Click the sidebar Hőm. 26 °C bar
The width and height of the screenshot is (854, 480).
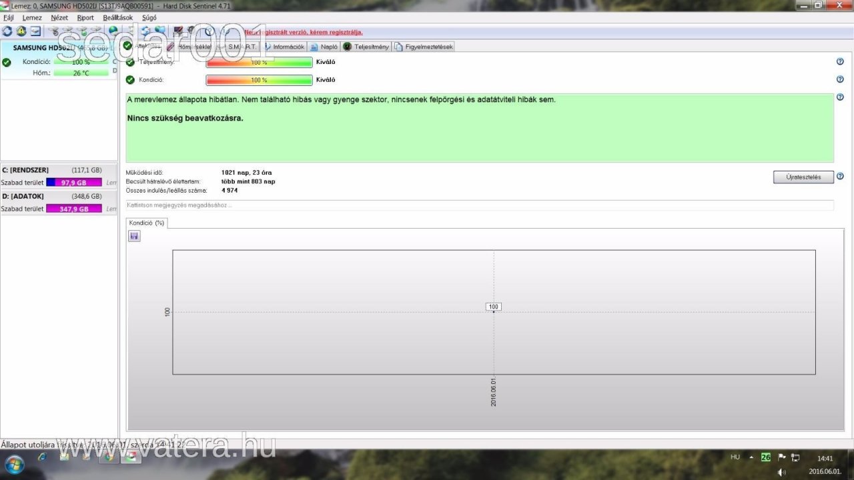81,73
